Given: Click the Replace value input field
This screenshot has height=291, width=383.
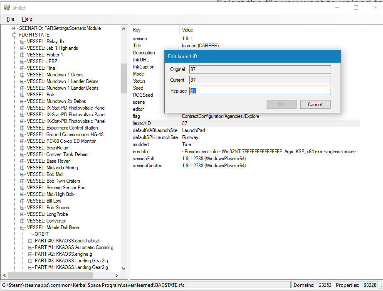Looking at the screenshot, I should pyautogui.click(x=260, y=91).
